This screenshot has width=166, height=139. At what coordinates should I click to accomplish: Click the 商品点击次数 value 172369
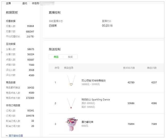coord(29,98)
